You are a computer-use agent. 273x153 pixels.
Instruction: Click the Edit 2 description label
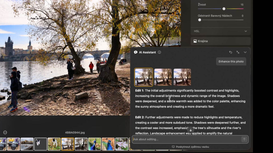[x=140, y=117]
